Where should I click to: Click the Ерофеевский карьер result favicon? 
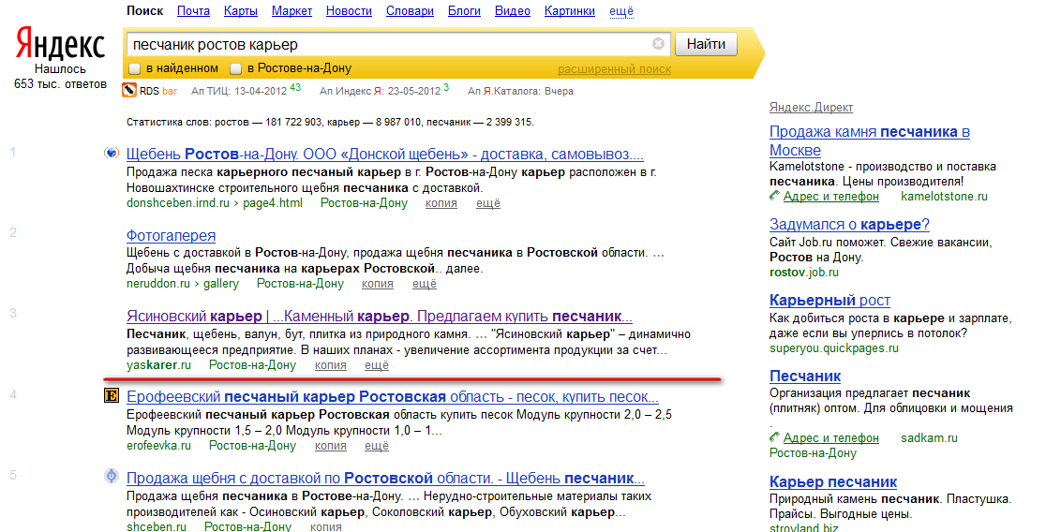112,396
